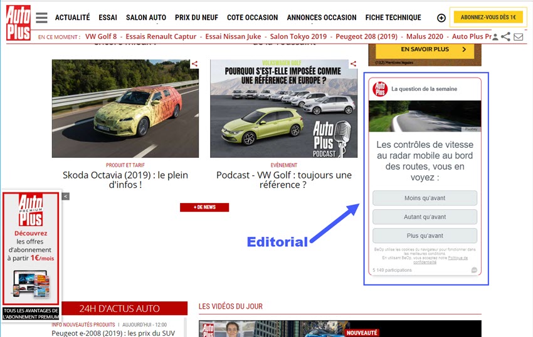533x337 pixels.
Task: Click the EN SAVOIR PLUS button
Action: (425, 49)
